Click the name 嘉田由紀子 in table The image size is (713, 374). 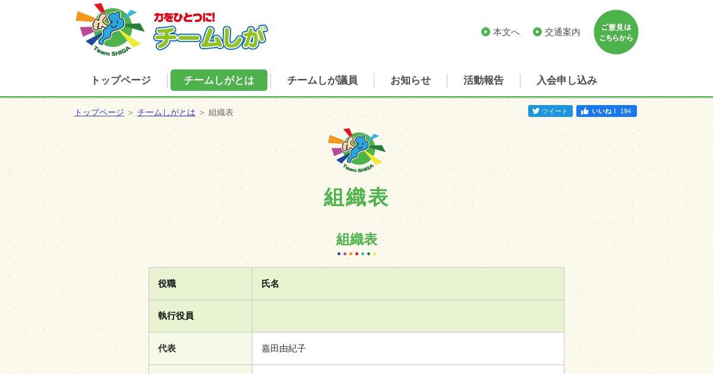click(283, 348)
